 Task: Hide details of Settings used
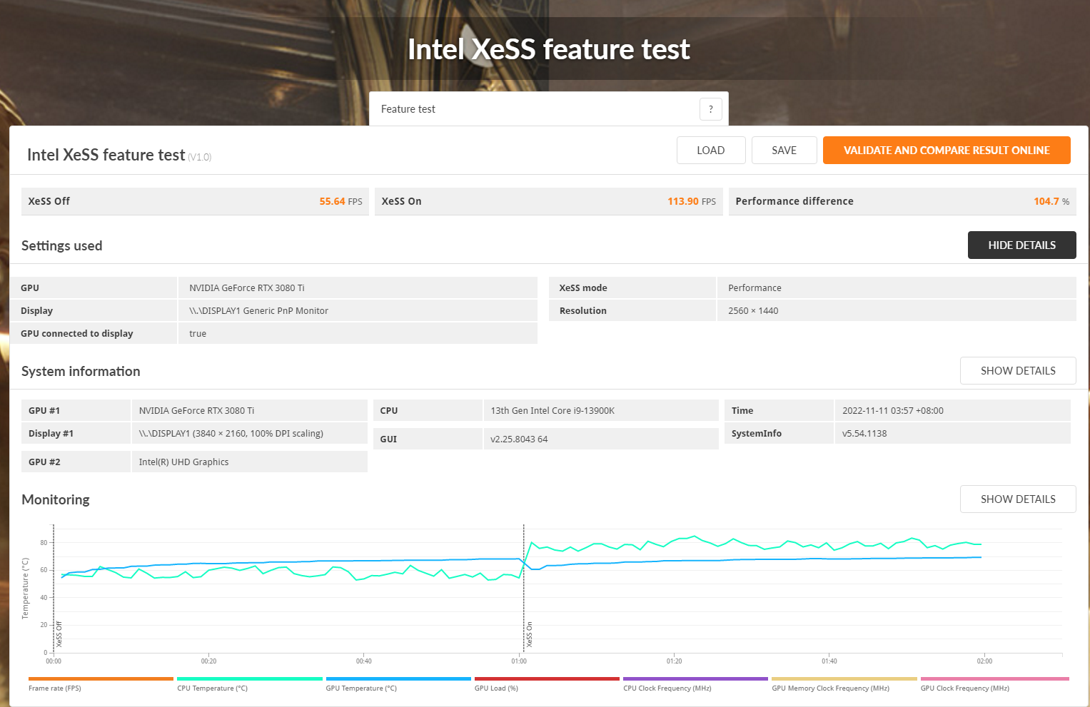tap(1021, 245)
